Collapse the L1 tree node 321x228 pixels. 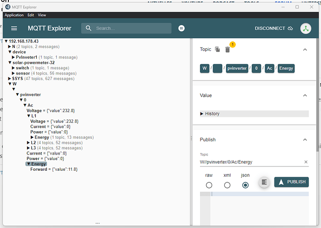click(29, 116)
